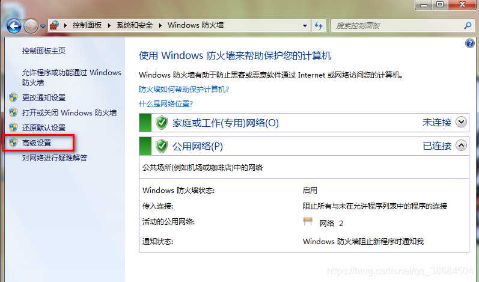
Task: Click the network bench icon beside 网络 2
Action: tap(308, 221)
